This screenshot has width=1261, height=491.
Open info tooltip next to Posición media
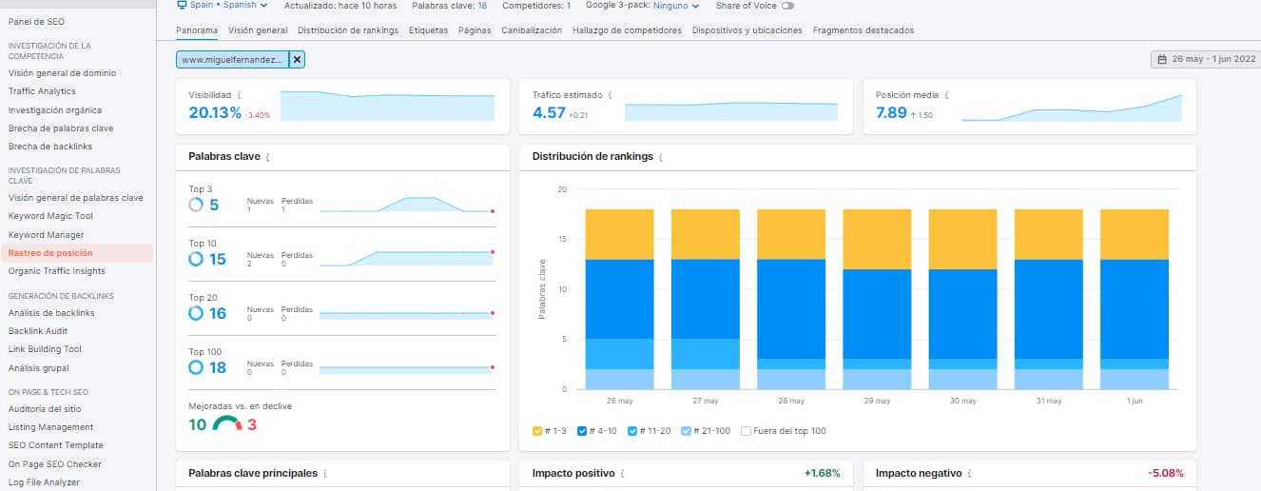[x=947, y=95]
